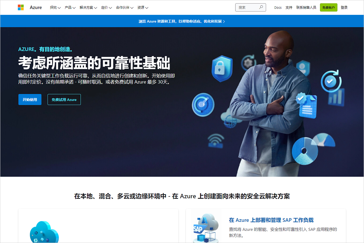Viewport: 364px width, 243px height.
Task: Expand the 产品 menu
Action: point(70,8)
